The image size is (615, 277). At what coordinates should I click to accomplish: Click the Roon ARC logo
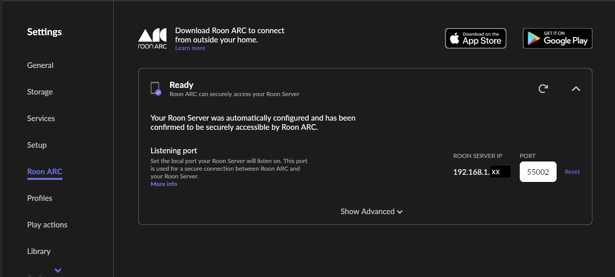tap(152, 39)
